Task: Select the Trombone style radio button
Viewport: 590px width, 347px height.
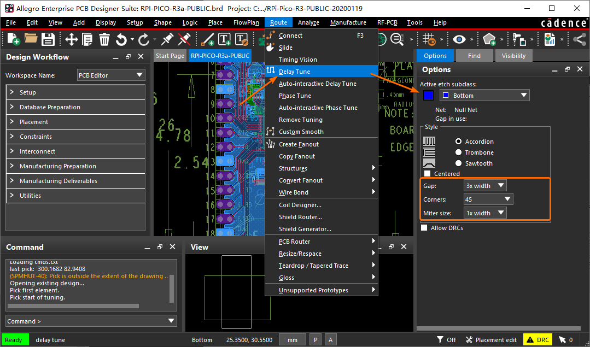Action: 458,152
